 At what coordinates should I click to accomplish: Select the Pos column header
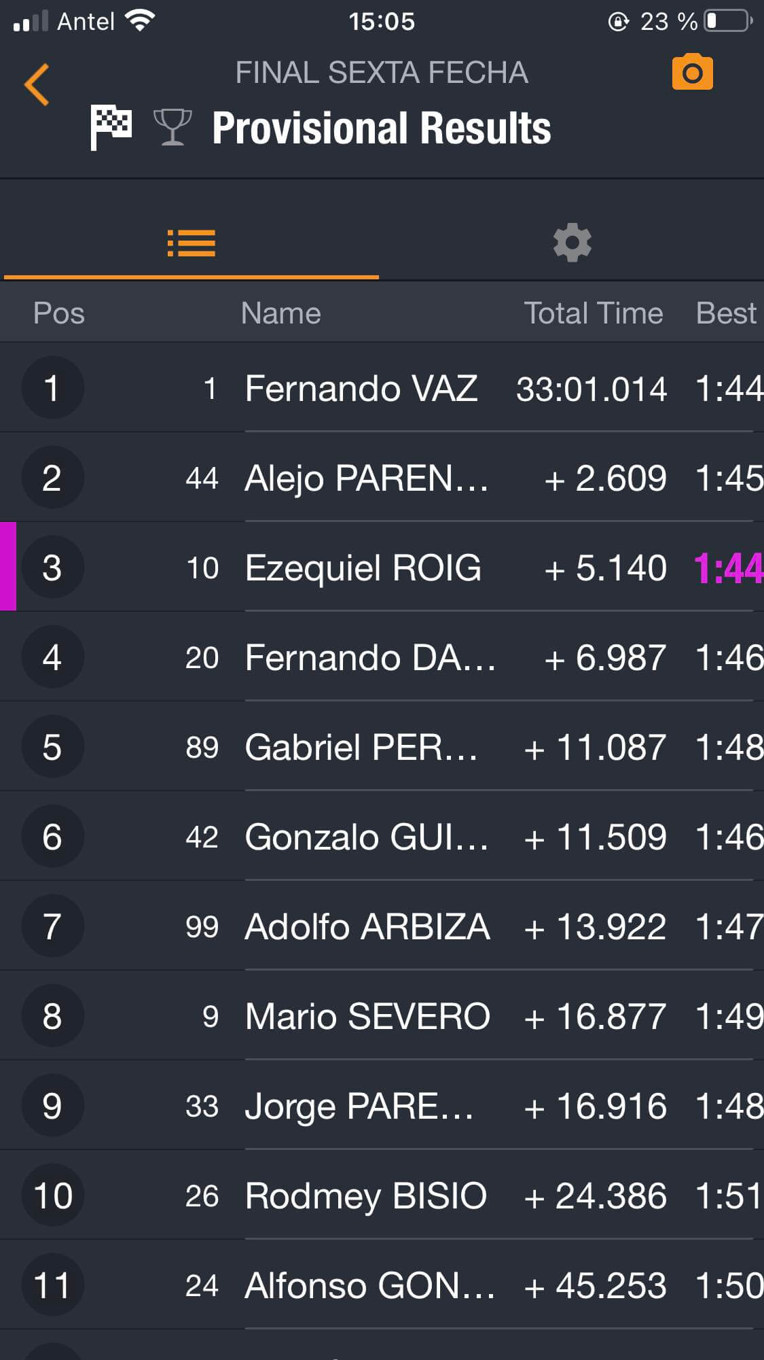coord(59,313)
